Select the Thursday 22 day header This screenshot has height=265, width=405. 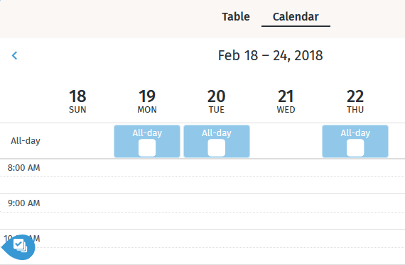(x=355, y=101)
